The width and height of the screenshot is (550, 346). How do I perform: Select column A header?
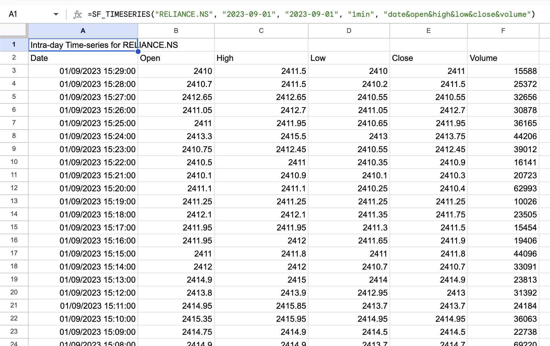pos(83,30)
